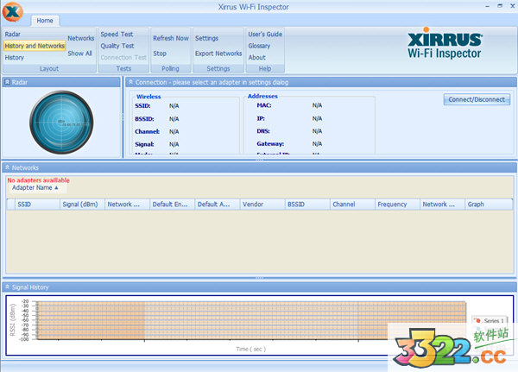The height and width of the screenshot is (372, 518).
Task: Open the Home ribbon tab
Action: 45,20
